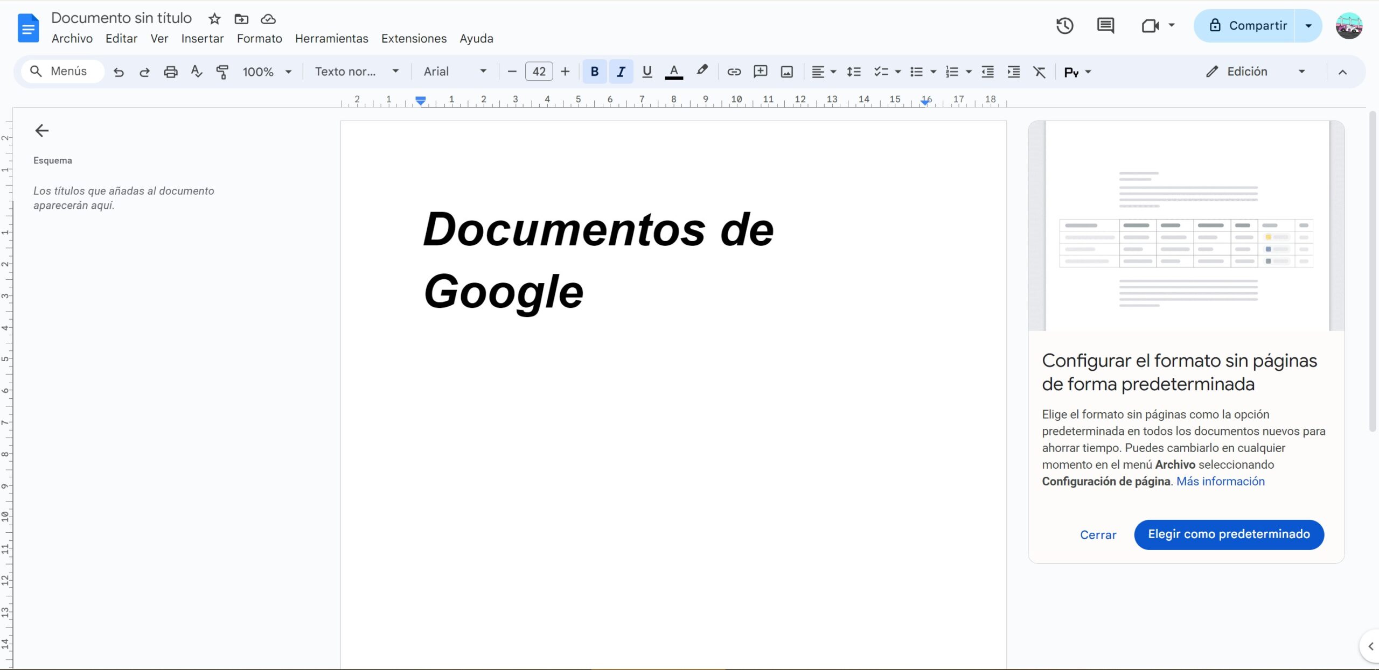1379x670 pixels.
Task: Increase indent
Action: pyautogui.click(x=1013, y=72)
